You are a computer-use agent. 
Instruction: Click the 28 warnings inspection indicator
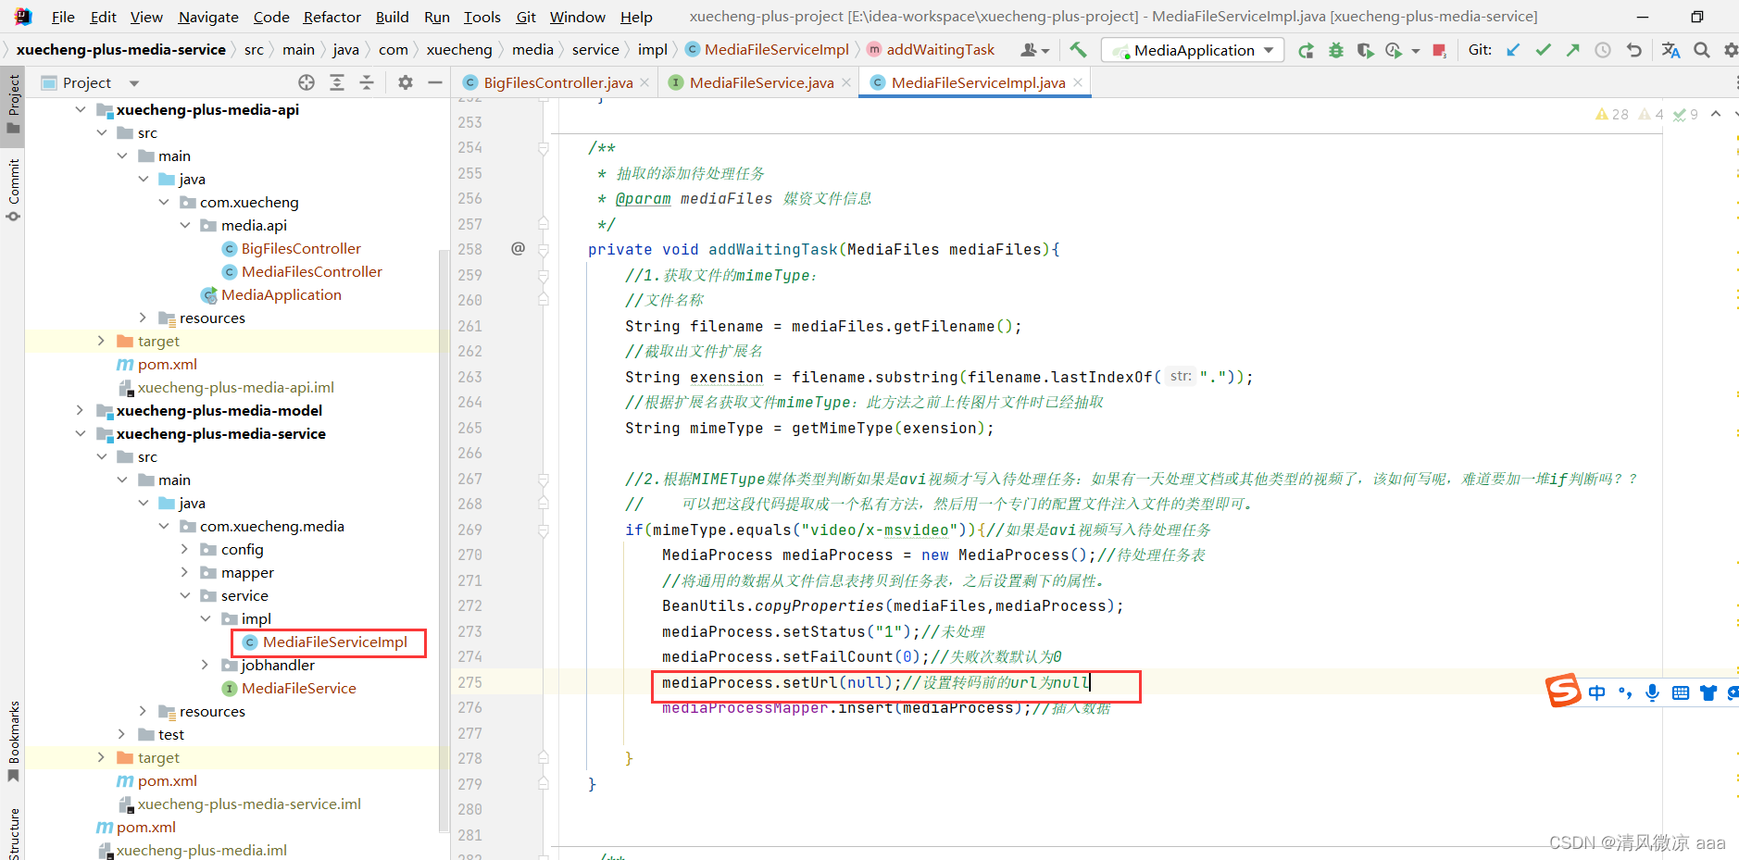pos(1612,114)
